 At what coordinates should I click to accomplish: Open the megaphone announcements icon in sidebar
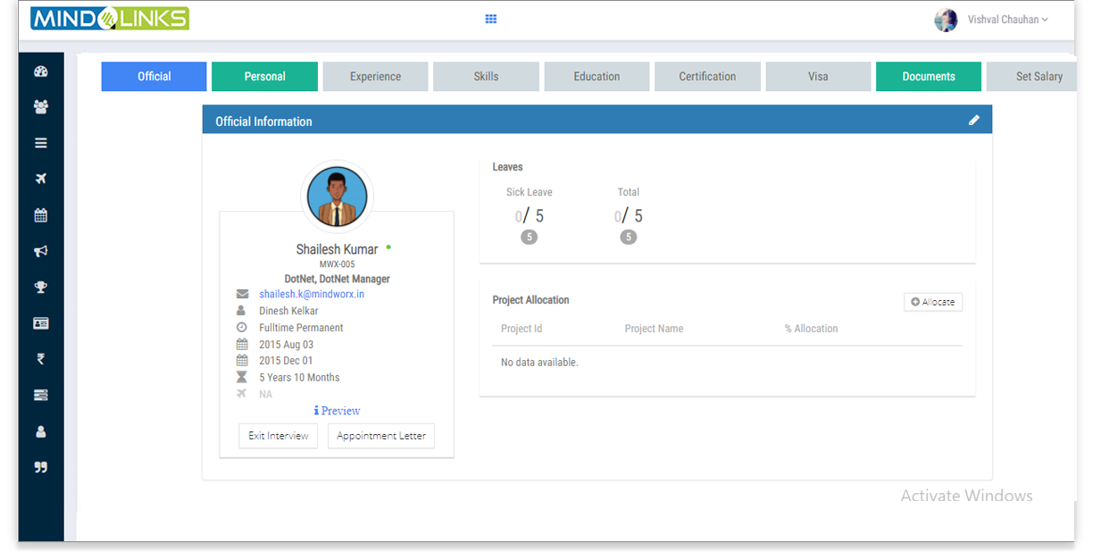(40, 251)
